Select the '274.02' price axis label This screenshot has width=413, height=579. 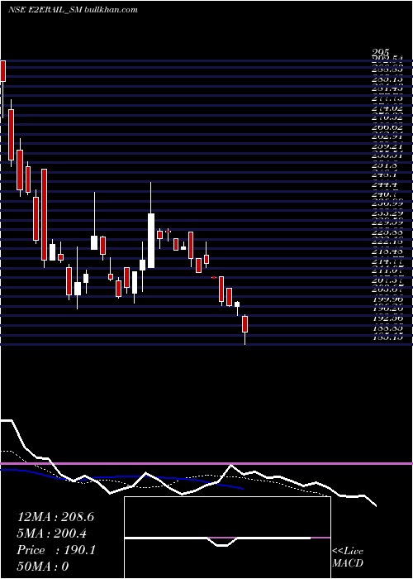click(387, 108)
